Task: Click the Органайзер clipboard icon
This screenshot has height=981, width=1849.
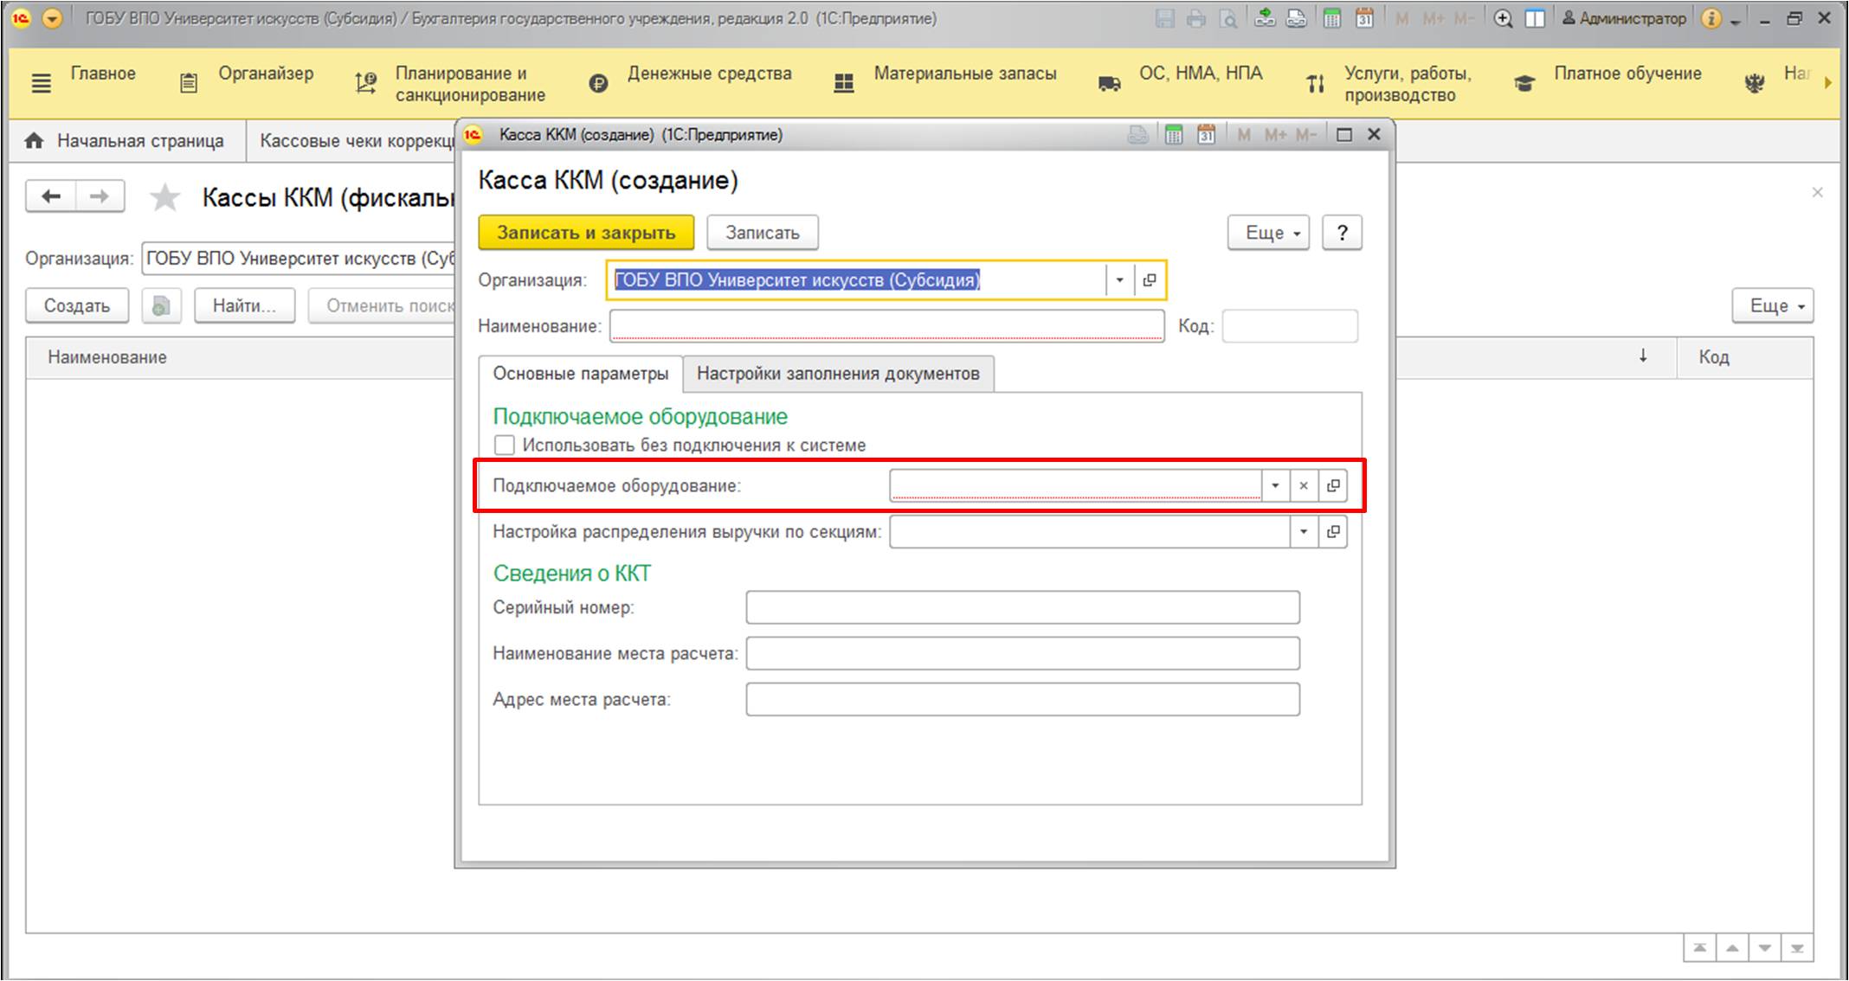Action: tap(189, 83)
